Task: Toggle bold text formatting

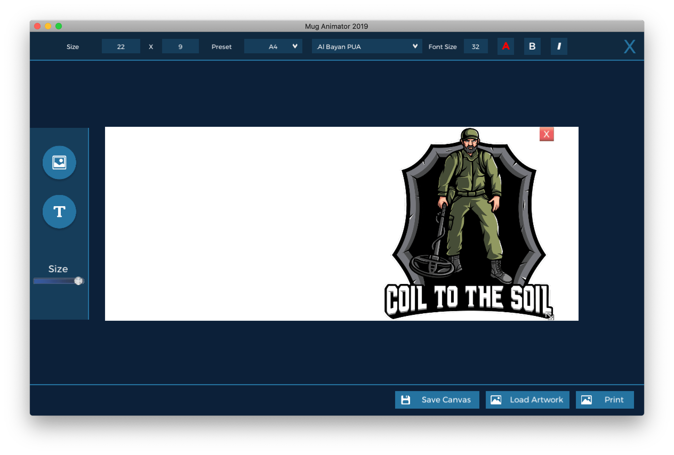Action: (532, 46)
